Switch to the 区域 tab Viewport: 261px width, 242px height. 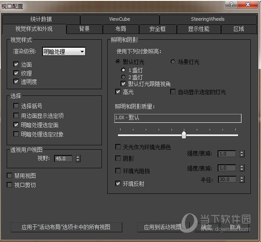click(x=239, y=29)
